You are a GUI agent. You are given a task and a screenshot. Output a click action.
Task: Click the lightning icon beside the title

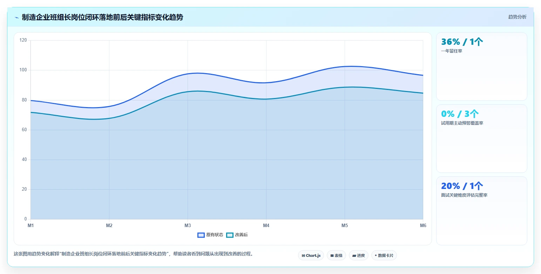(16, 17)
